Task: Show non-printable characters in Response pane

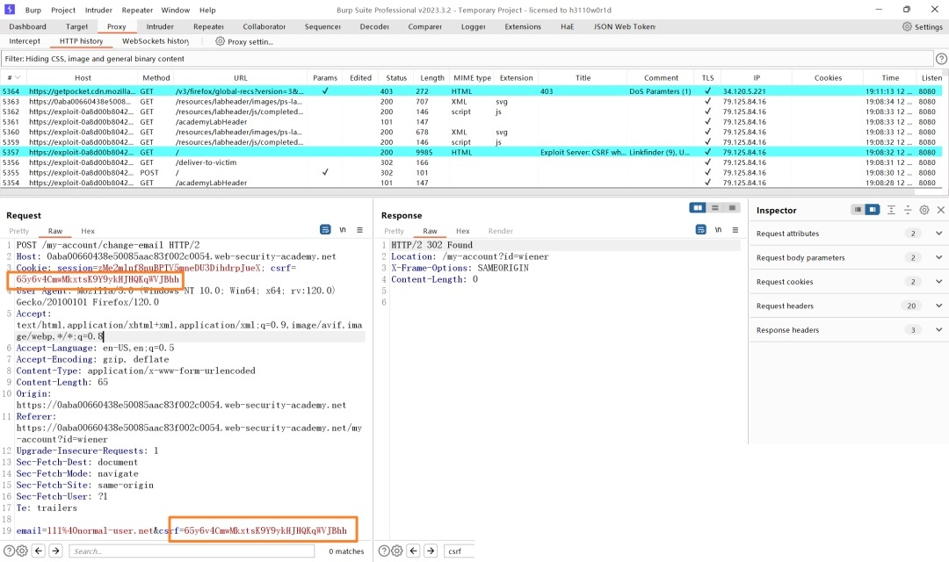Action: pyautogui.click(x=718, y=230)
